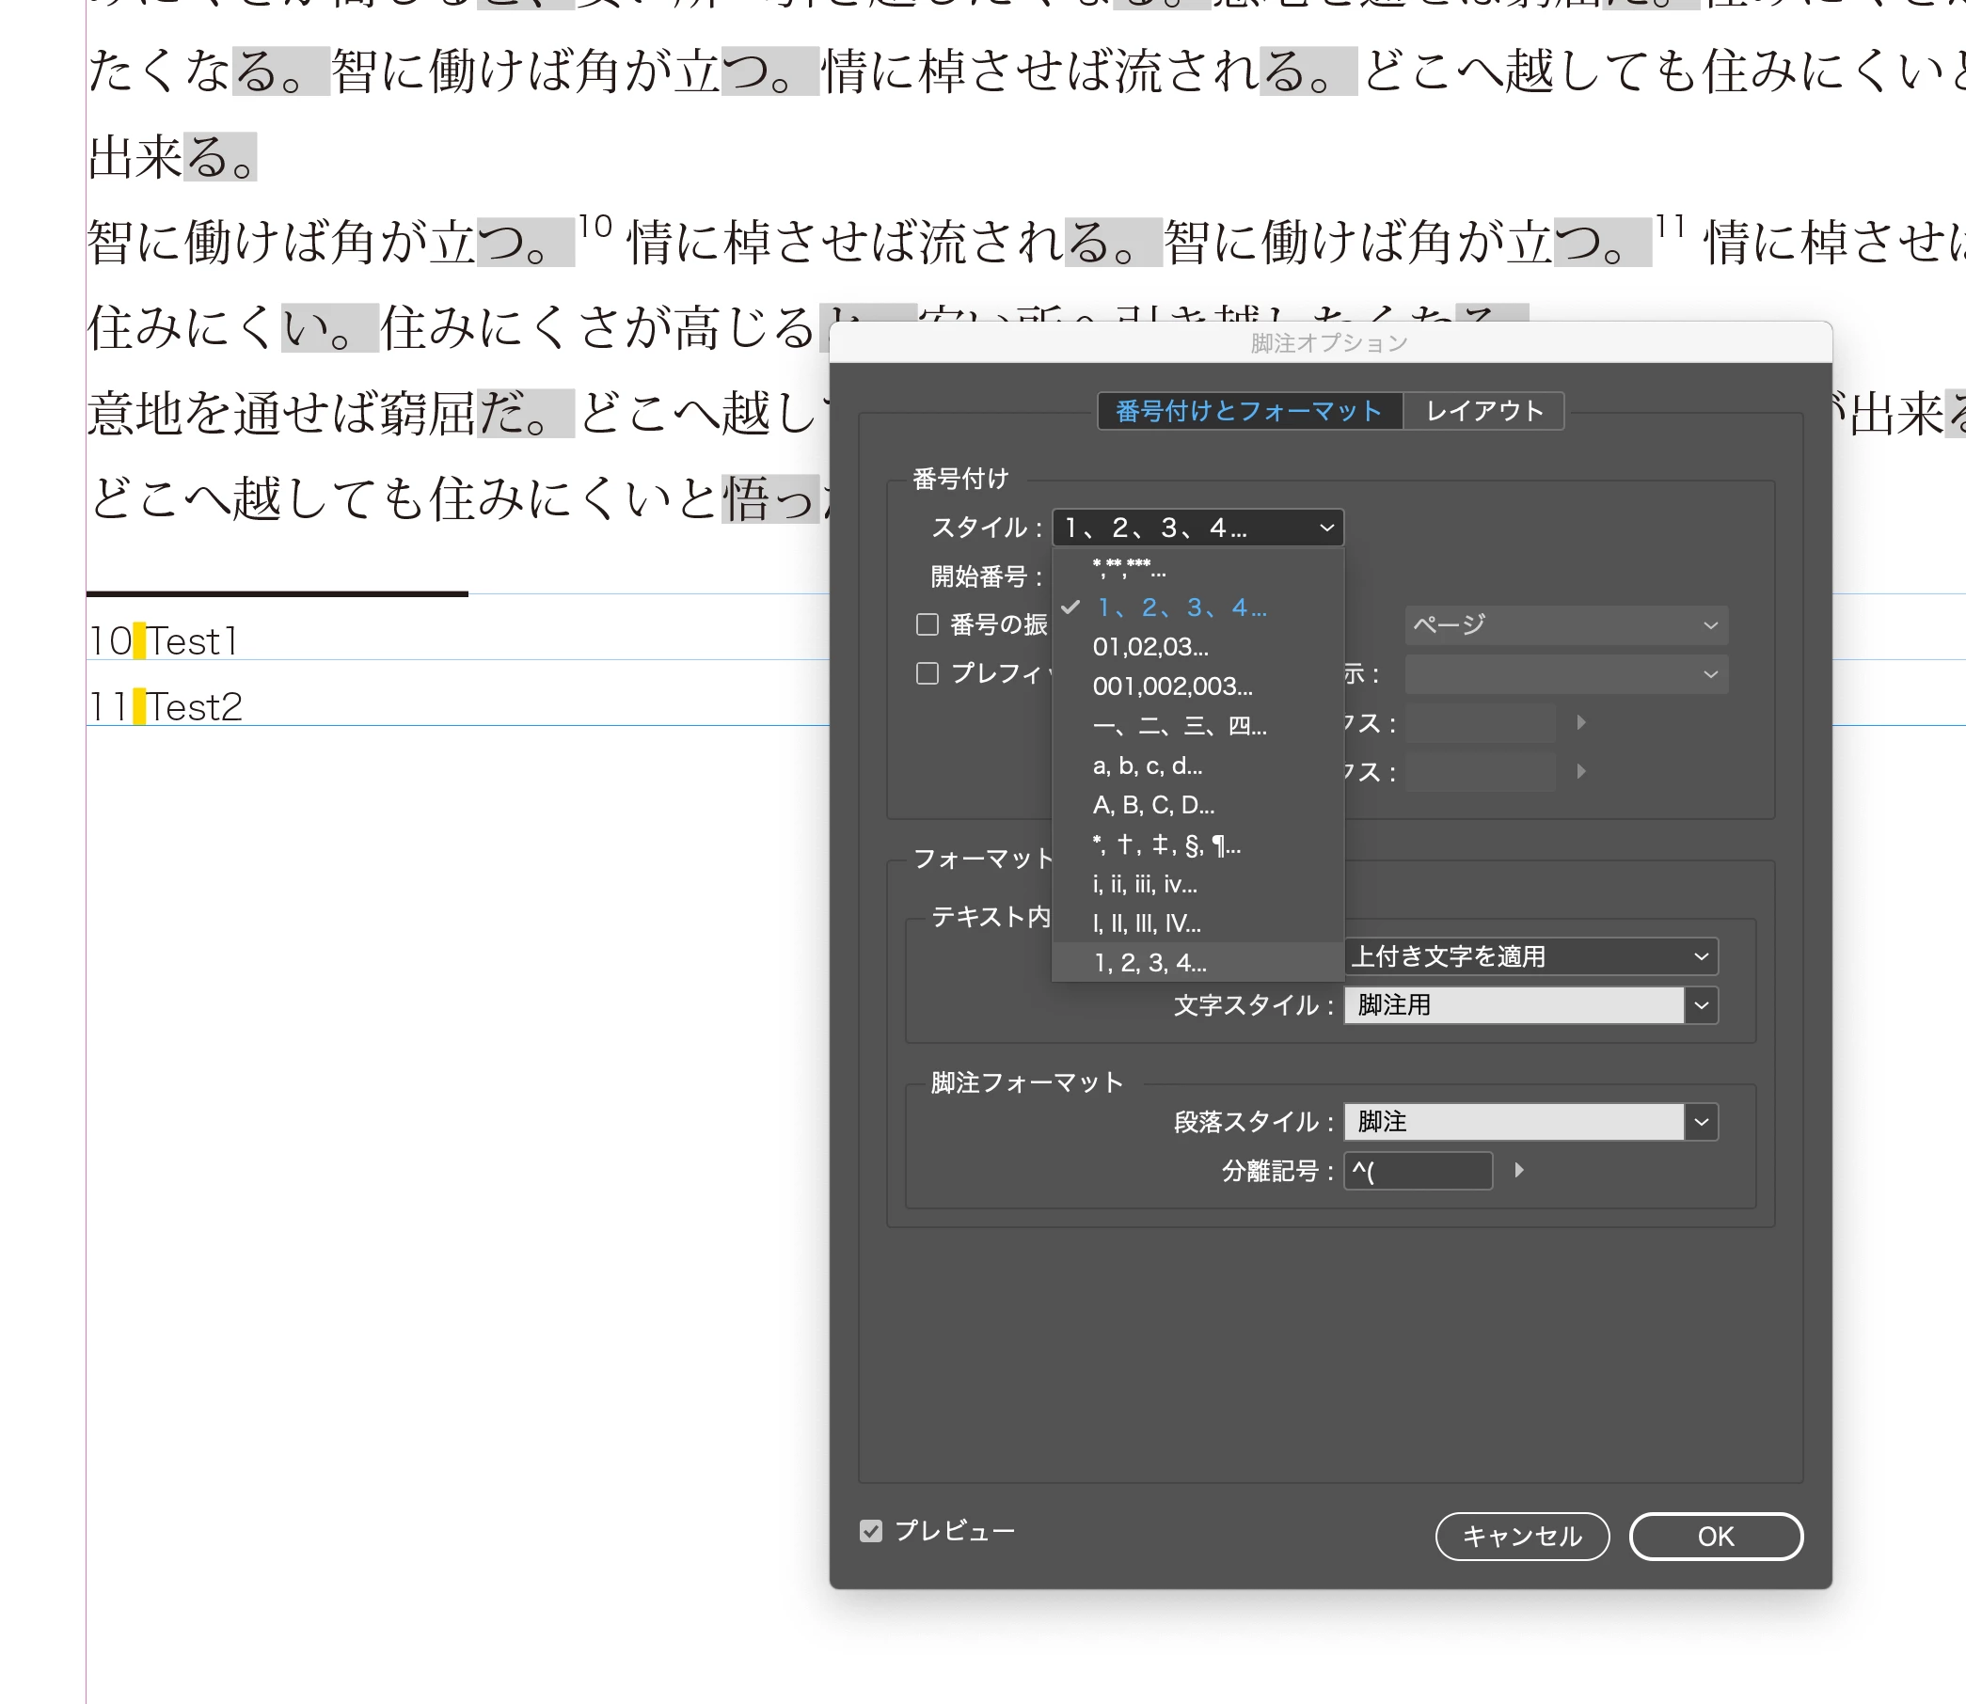The image size is (1966, 1704).
Task: Toggle the プレビュー checkbox
Action: [x=870, y=1531]
